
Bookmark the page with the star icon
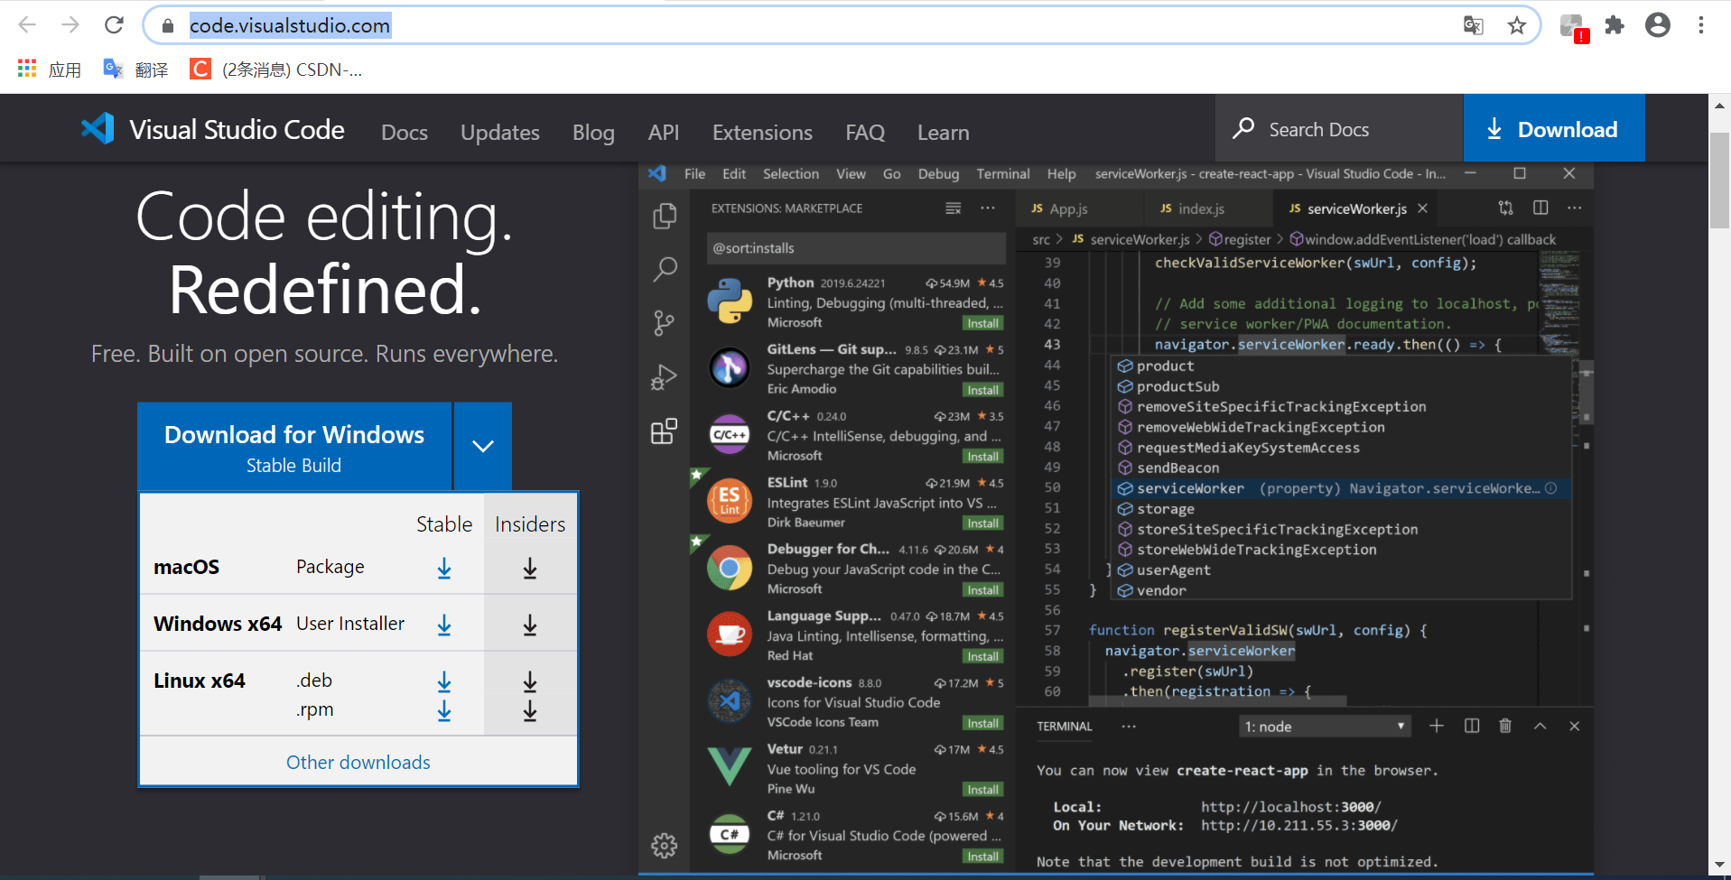[x=1517, y=25]
